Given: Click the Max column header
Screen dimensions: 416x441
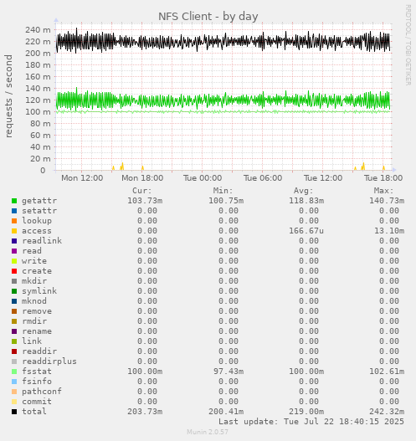Looking at the screenshot, I should point(383,191).
